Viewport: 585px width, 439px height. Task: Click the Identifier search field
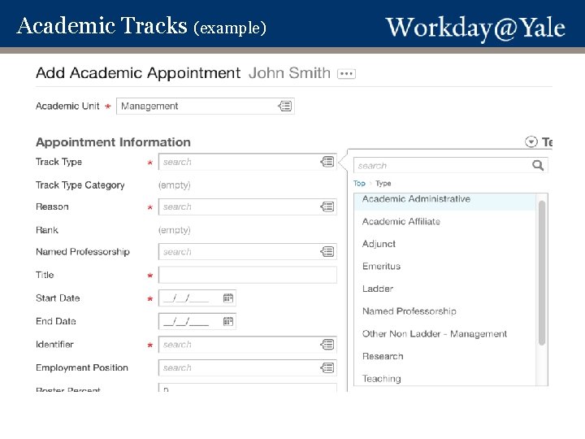coord(247,344)
